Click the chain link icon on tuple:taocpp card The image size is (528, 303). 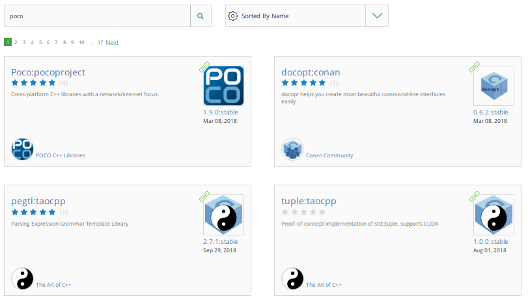(x=475, y=196)
